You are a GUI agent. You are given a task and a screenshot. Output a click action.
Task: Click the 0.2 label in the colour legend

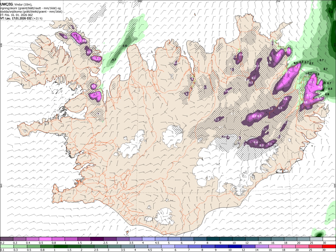[2, 243]
